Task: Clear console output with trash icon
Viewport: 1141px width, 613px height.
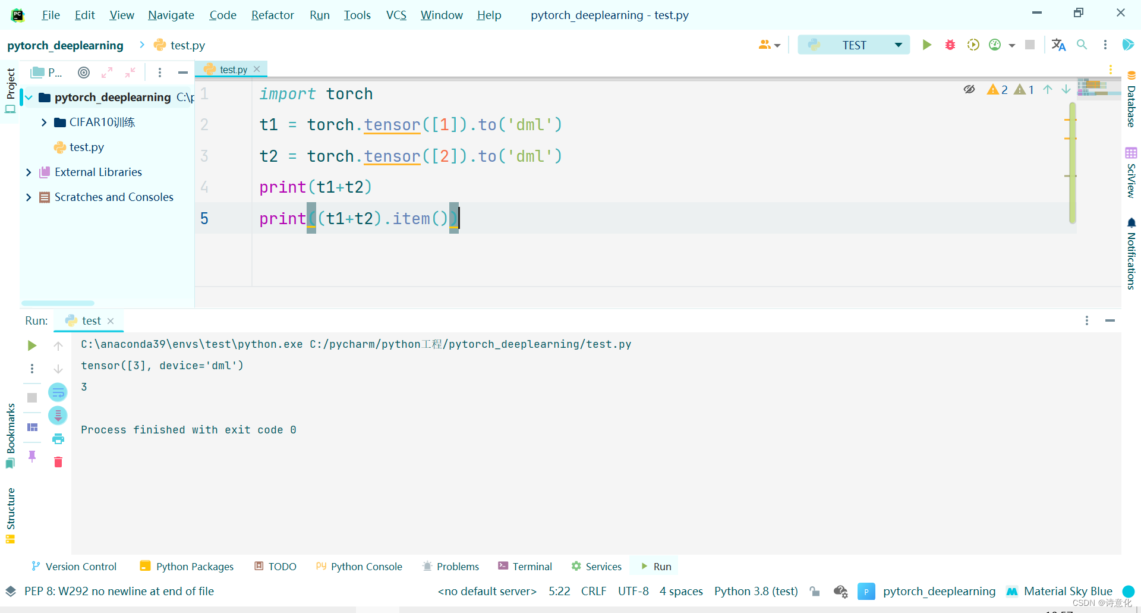Action: [58, 462]
